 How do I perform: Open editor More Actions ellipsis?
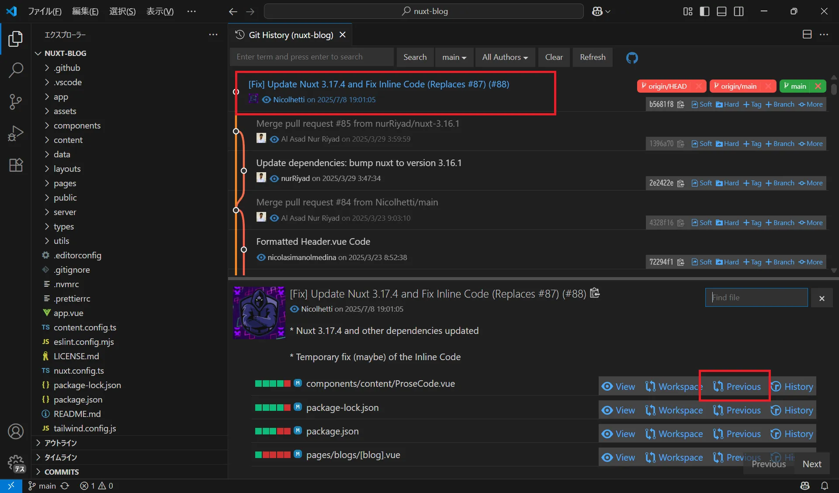tap(824, 35)
